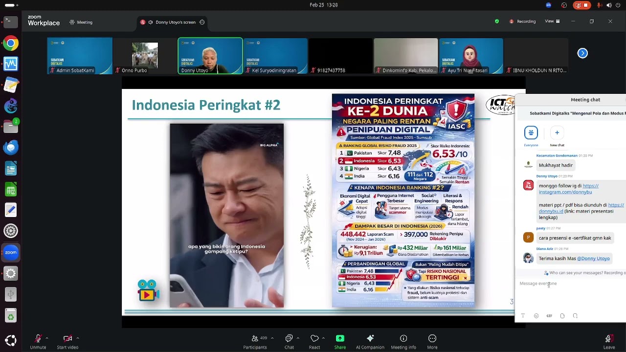Open Zoom icon in the dock
This screenshot has width=626, height=352.
click(11, 252)
